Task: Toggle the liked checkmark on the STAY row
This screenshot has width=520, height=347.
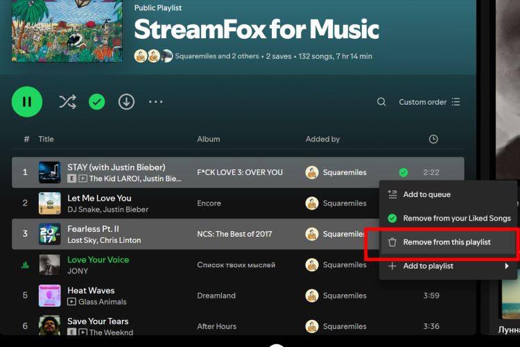Action: tap(404, 172)
